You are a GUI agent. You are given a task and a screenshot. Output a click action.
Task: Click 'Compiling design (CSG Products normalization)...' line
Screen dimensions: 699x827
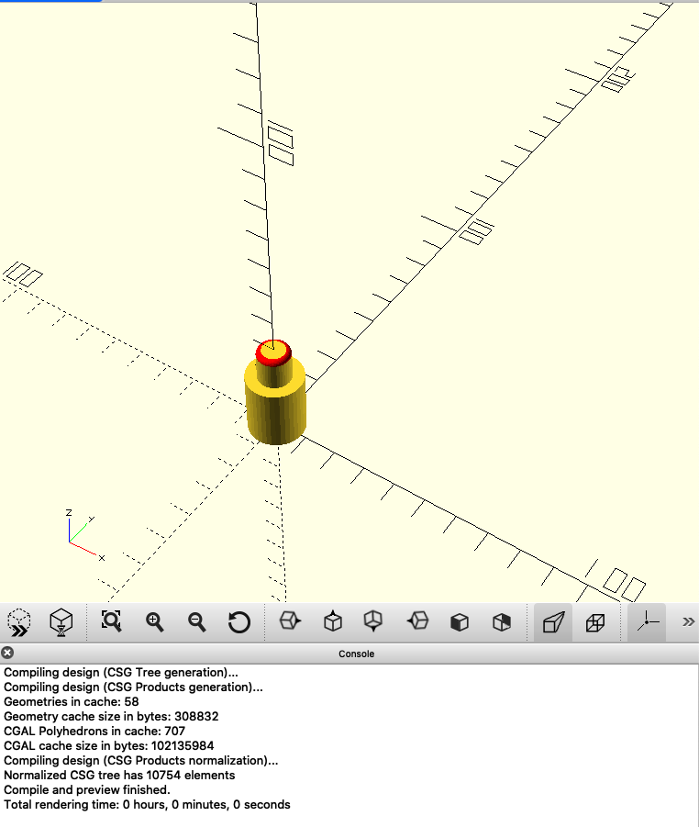point(140,761)
